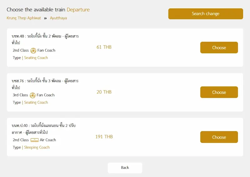Choose the 61 THB 2nd Class fan coach
Viewport: 250px width, 177px height.
pos(219,48)
